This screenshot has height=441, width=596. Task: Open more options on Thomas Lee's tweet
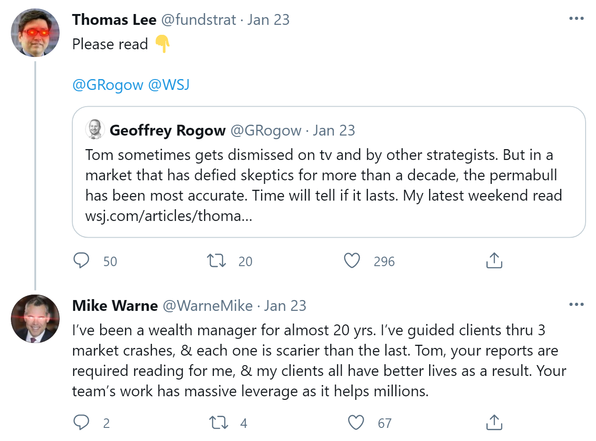click(576, 19)
